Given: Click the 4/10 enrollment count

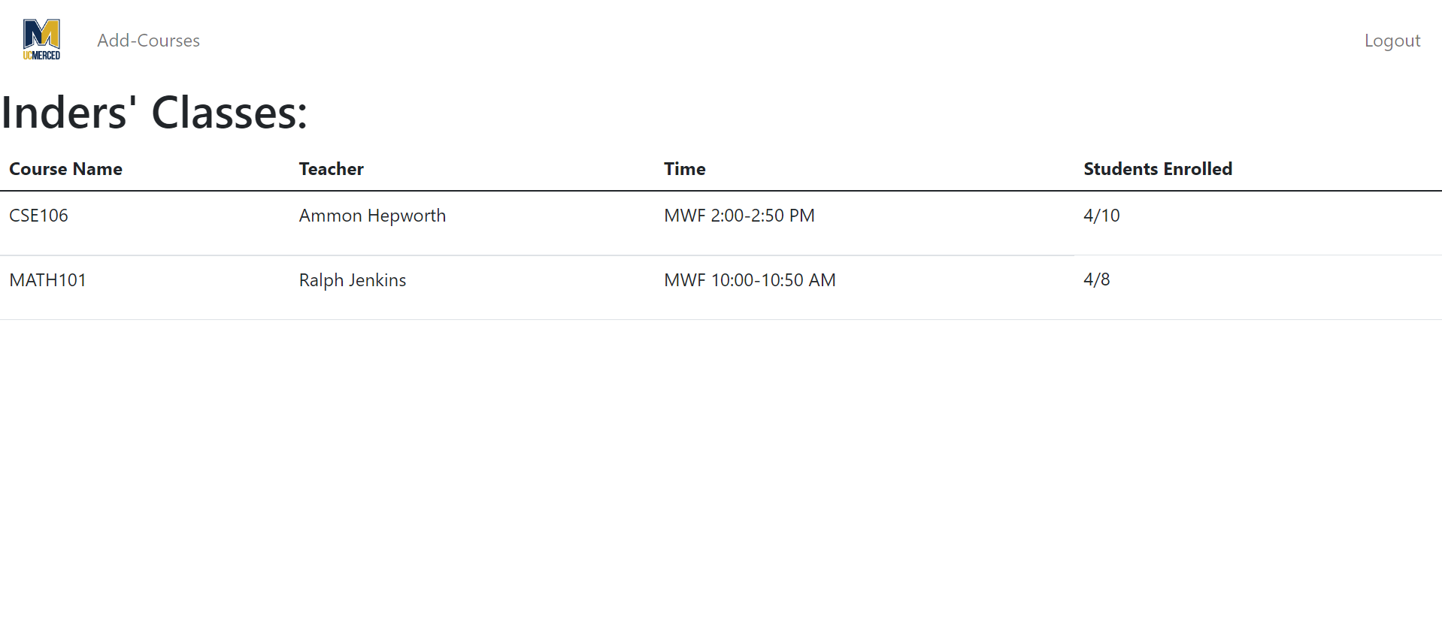Looking at the screenshot, I should pyautogui.click(x=1101, y=216).
